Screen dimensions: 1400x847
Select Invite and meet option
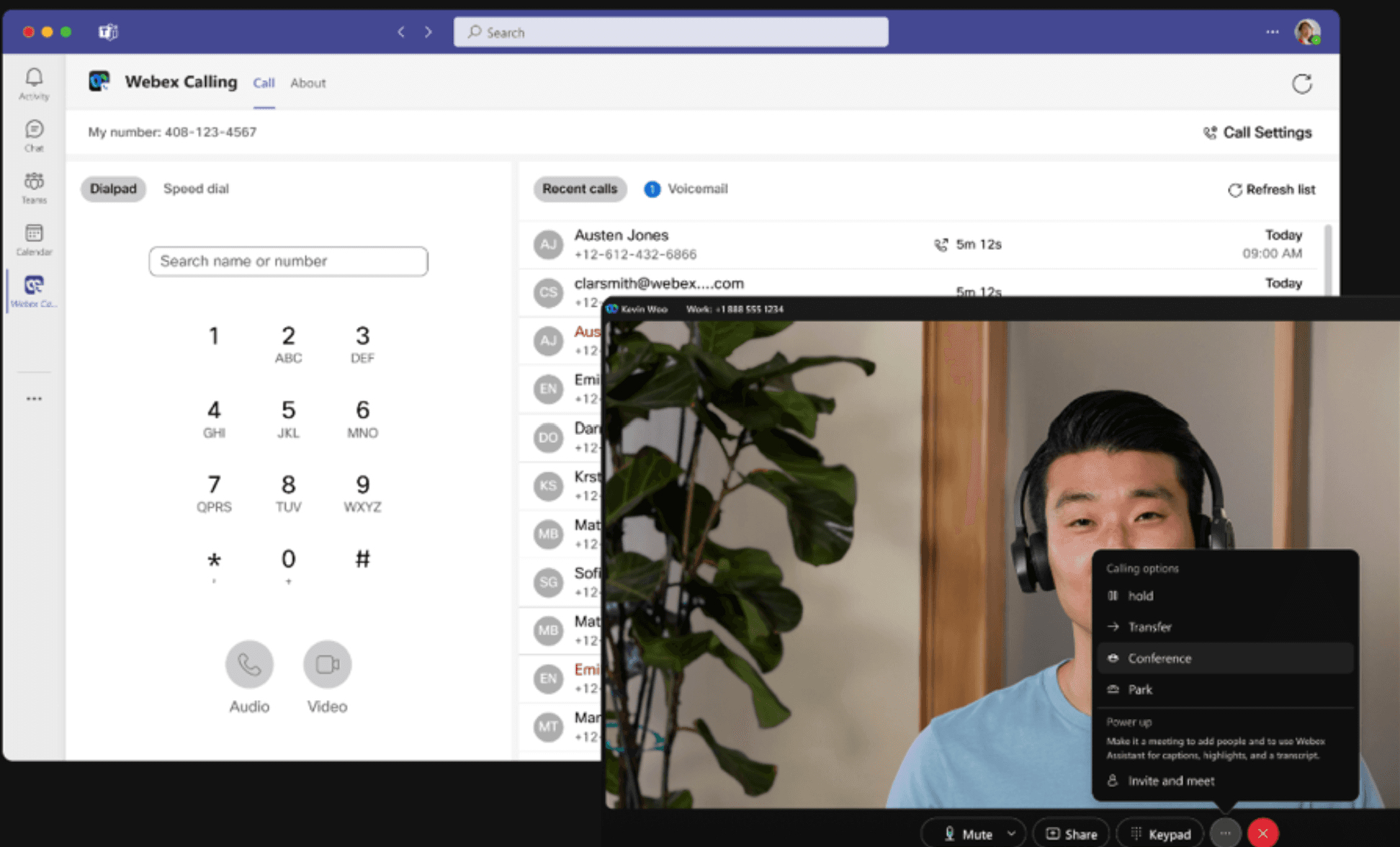[x=1224, y=781]
